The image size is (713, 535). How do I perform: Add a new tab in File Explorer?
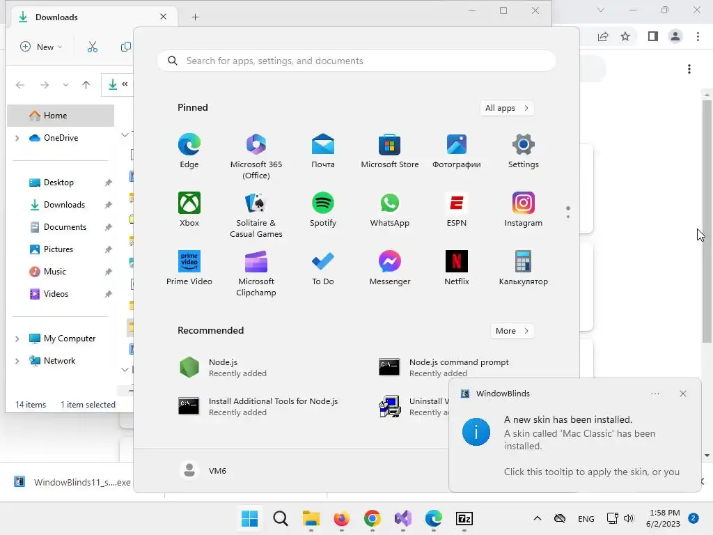click(x=195, y=17)
